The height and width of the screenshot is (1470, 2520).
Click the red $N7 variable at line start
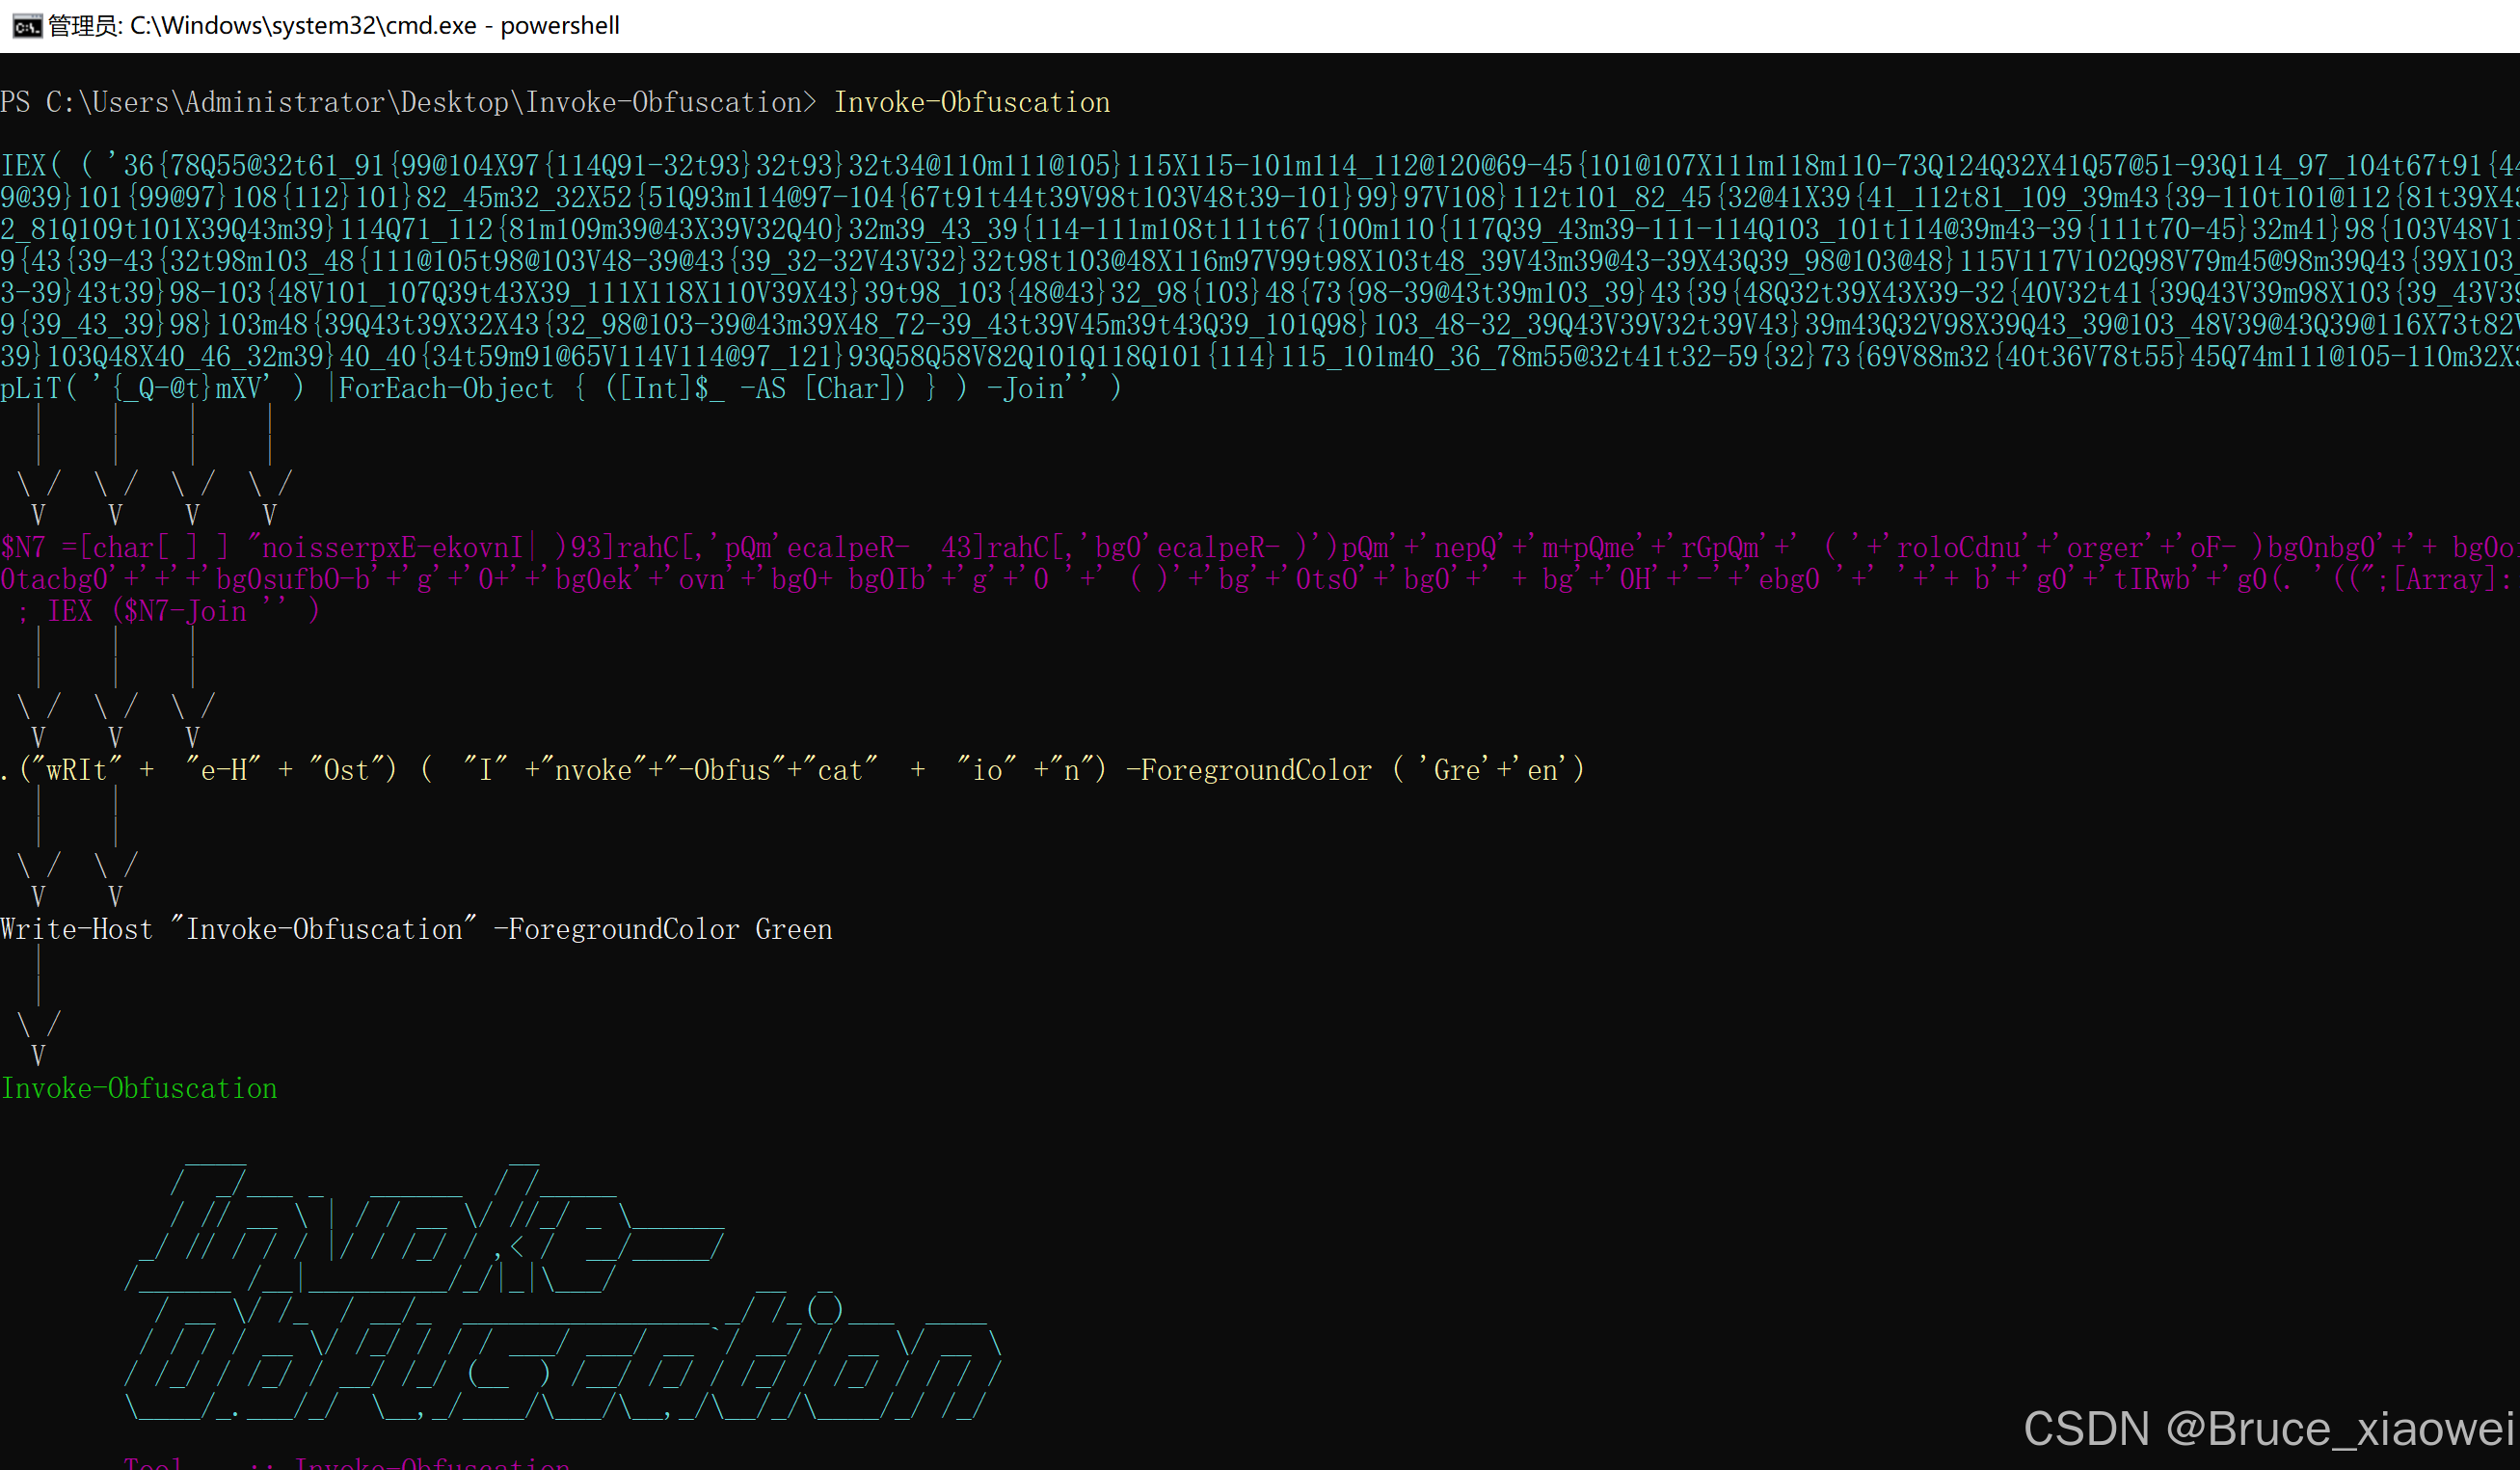point(23,547)
